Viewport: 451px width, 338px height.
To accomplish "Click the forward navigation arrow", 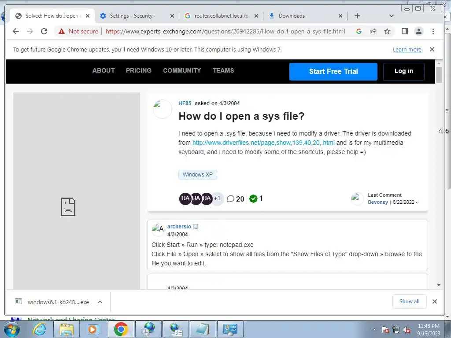I will (30, 31).
